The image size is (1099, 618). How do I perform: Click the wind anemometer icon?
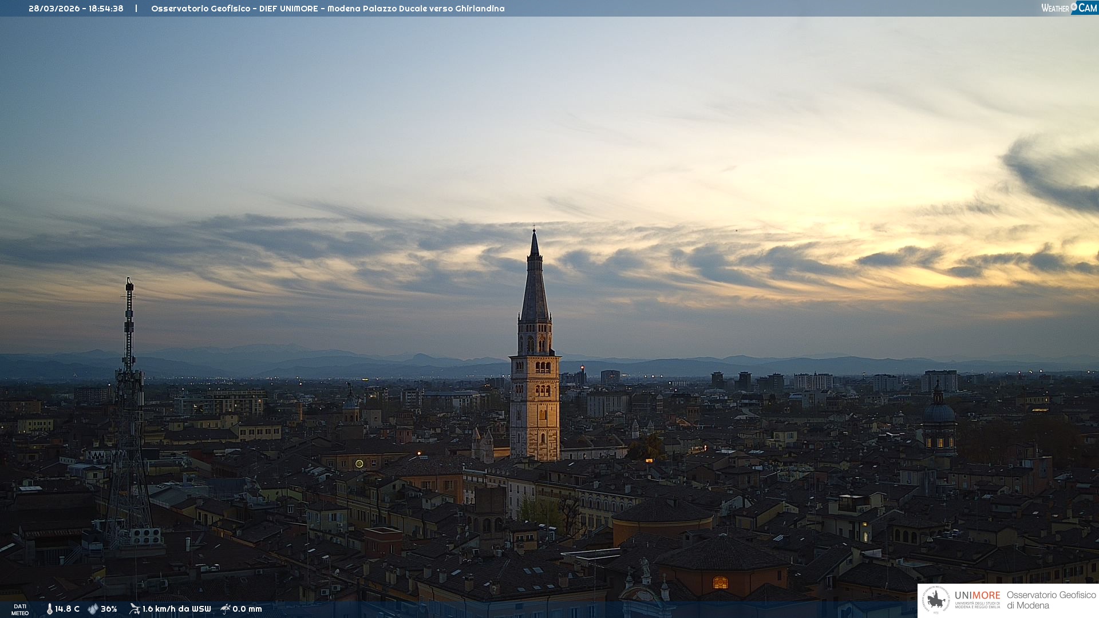(x=135, y=609)
